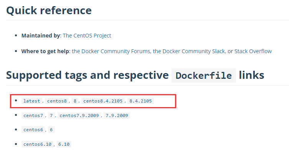
Task: Open the Stack Overflow link
Action: 253,51
